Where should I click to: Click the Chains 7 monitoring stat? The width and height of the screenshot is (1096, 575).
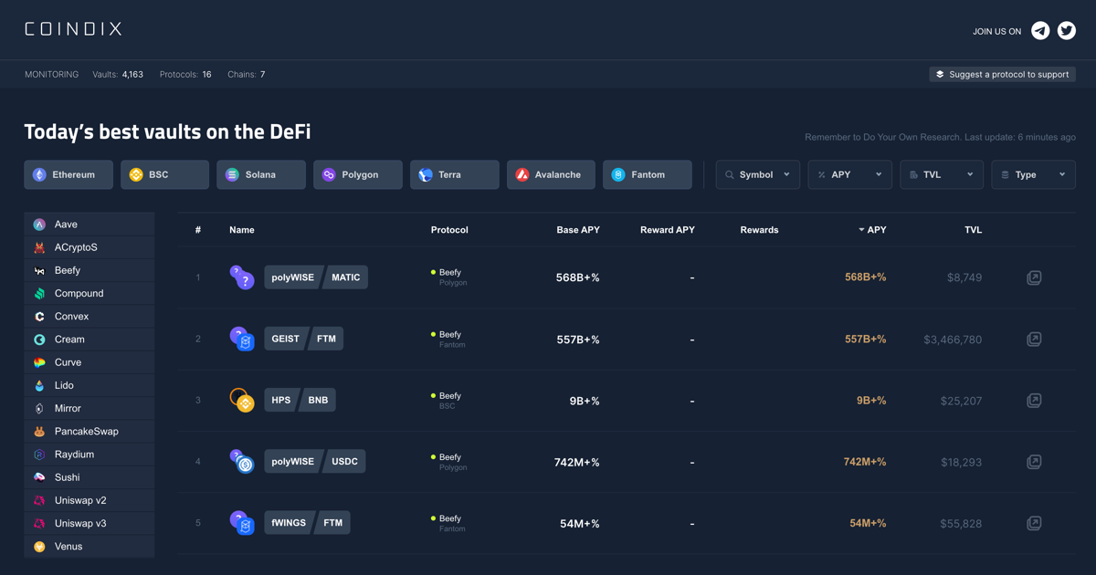click(247, 75)
